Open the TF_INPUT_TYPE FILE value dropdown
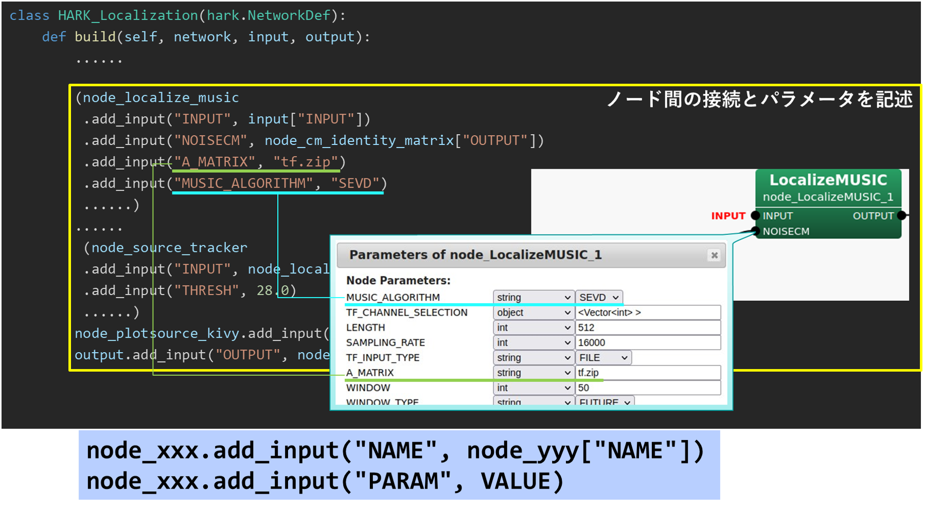This screenshot has height=511, width=925. (x=603, y=358)
